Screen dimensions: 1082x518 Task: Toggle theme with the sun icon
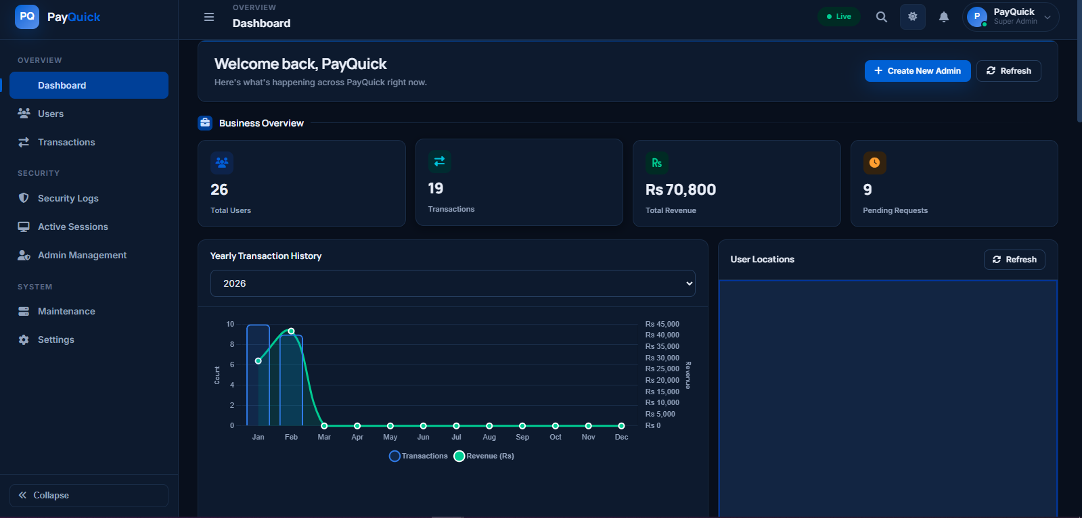912,17
